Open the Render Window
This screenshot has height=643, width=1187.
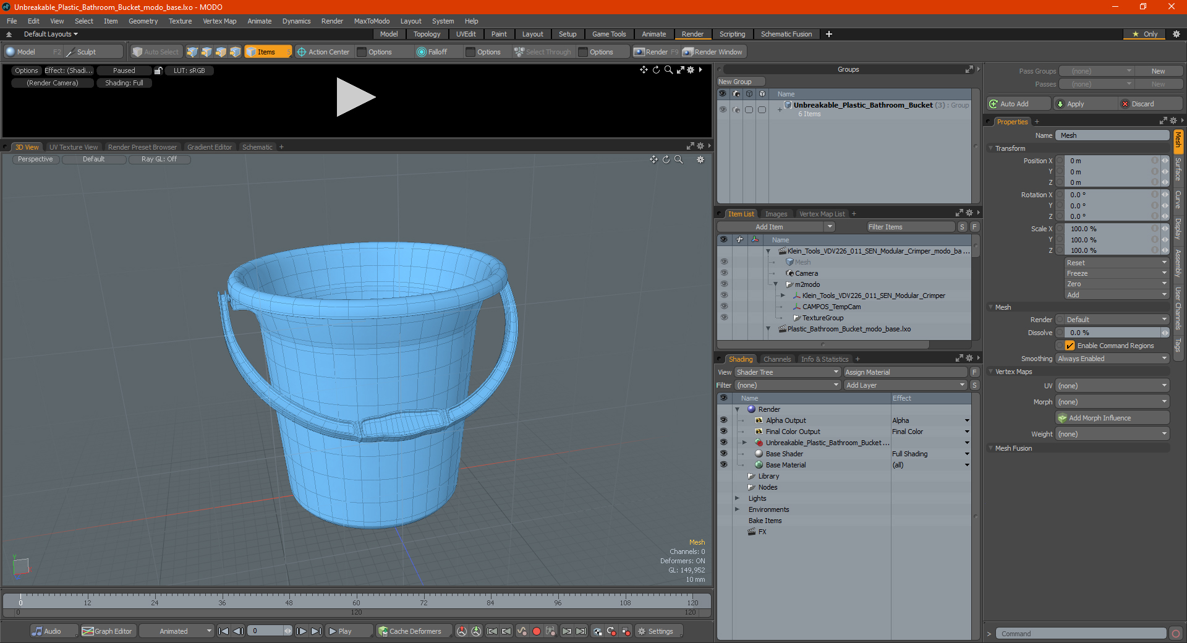tap(713, 52)
